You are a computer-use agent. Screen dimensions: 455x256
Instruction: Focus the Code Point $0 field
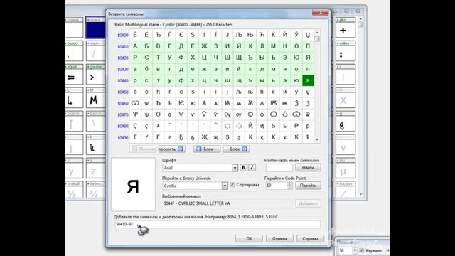(x=277, y=186)
